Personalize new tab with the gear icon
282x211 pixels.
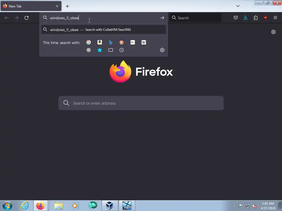[x=273, y=32]
